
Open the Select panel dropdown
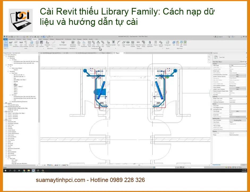click(x=6, y=48)
